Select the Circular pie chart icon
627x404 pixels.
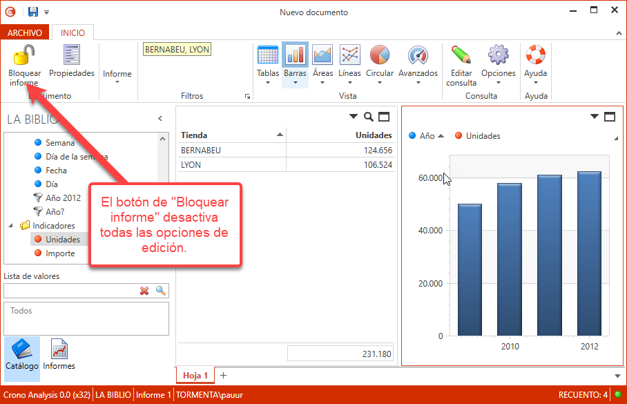pos(380,55)
